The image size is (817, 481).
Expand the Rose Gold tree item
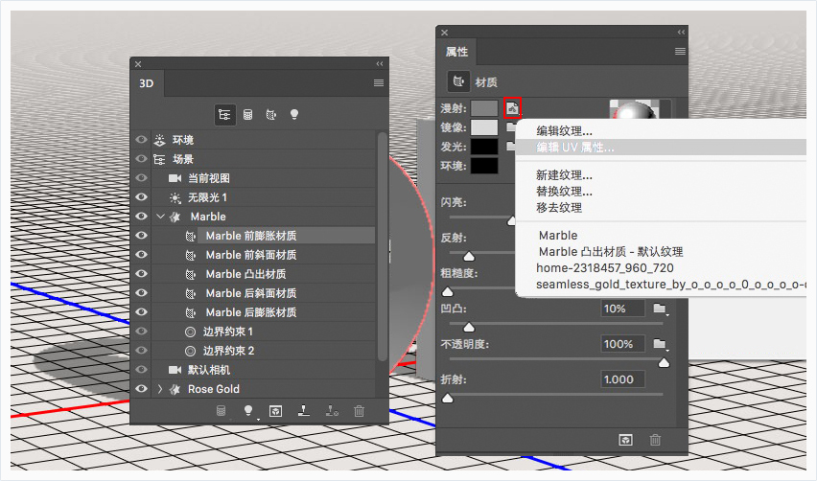point(160,389)
